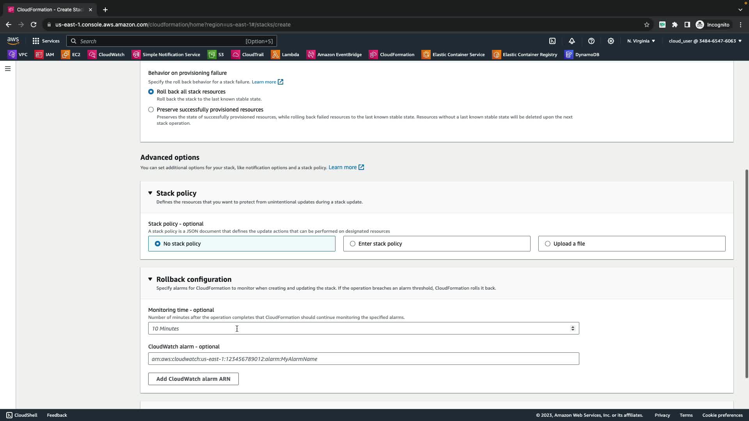Toggle the side navigation hamburger menu
This screenshot has height=421, width=749.
pos(7,69)
